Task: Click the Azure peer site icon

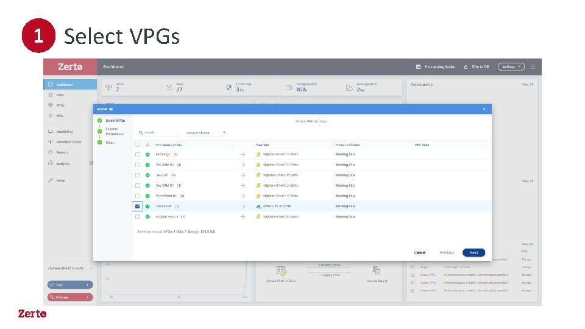Action: (x=258, y=207)
